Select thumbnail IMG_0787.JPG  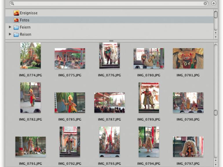(109, 103)
